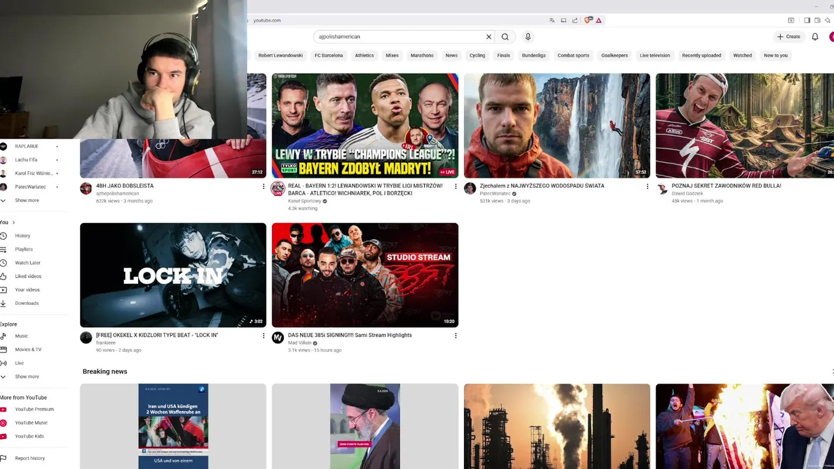Open the browser wallet icon
The image size is (834, 469).
click(817, 20)
